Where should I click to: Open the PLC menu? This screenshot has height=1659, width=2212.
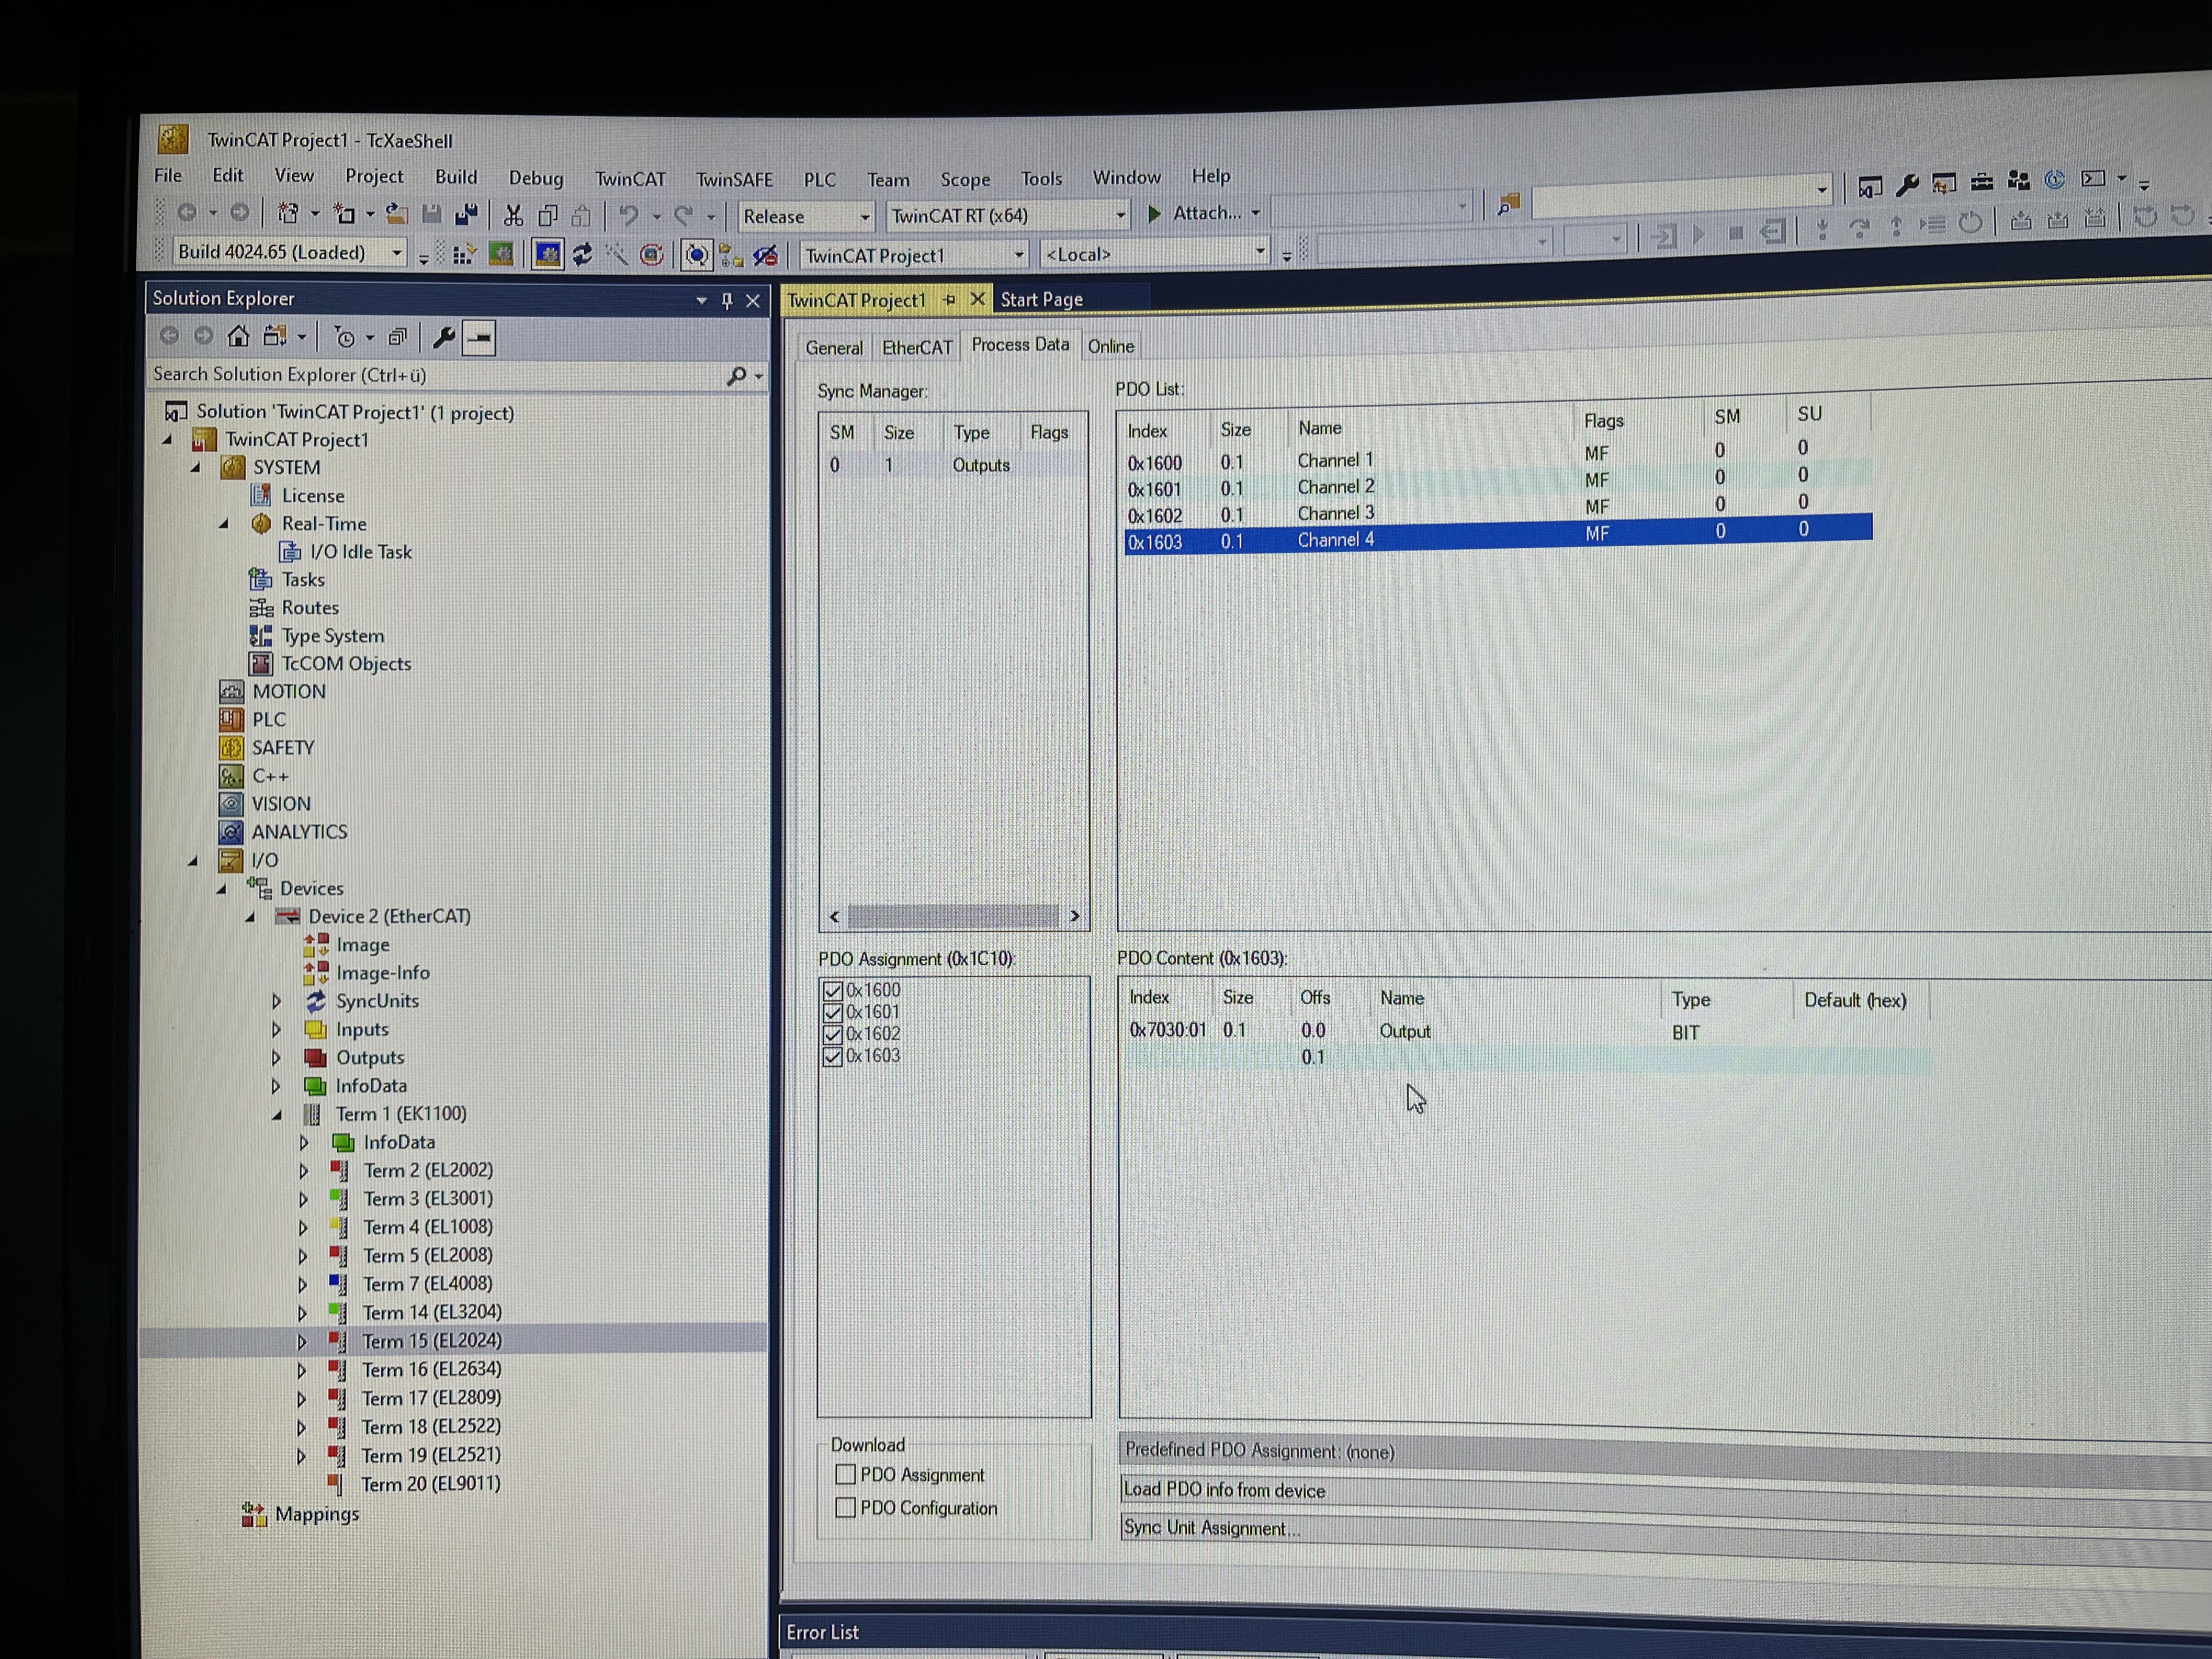(820, 180)
